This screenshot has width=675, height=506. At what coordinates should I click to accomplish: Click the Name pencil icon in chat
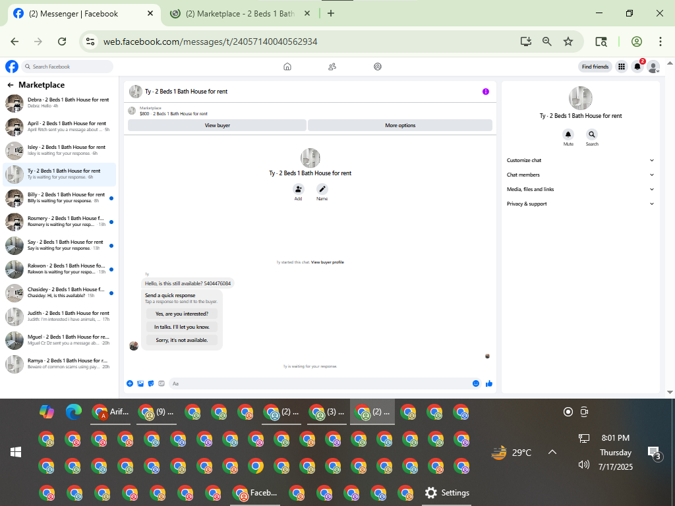[x=322, y=189]
